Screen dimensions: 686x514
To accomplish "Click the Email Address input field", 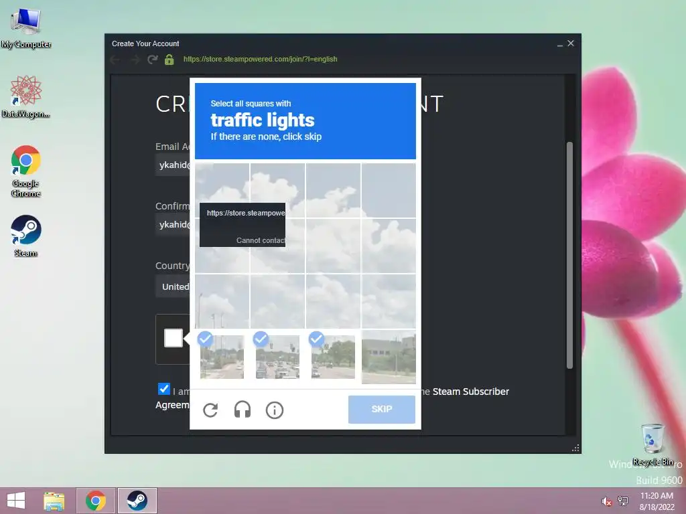I will [173, 165].
